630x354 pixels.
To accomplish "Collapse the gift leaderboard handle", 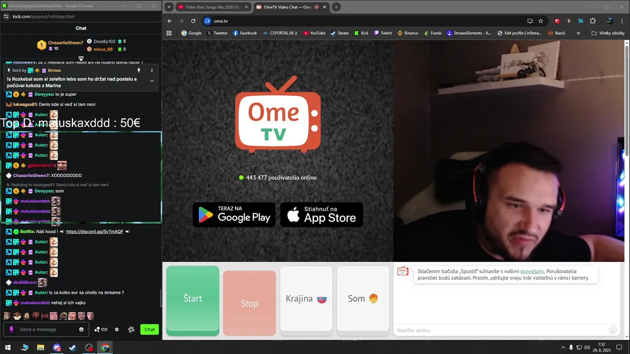I will point(81,59).
